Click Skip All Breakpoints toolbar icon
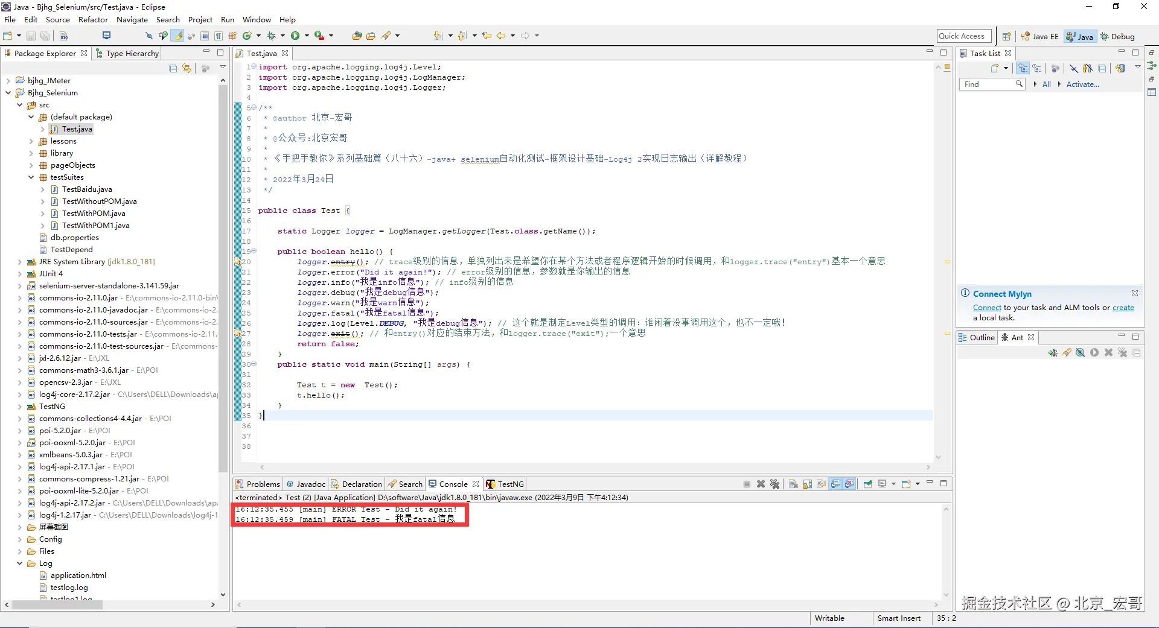 pyautogui.click(x=148, y=36)
